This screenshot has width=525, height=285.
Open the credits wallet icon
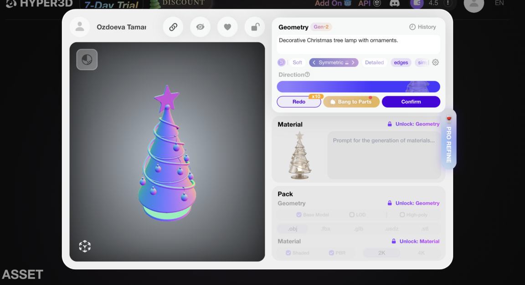tap(417, 3)
